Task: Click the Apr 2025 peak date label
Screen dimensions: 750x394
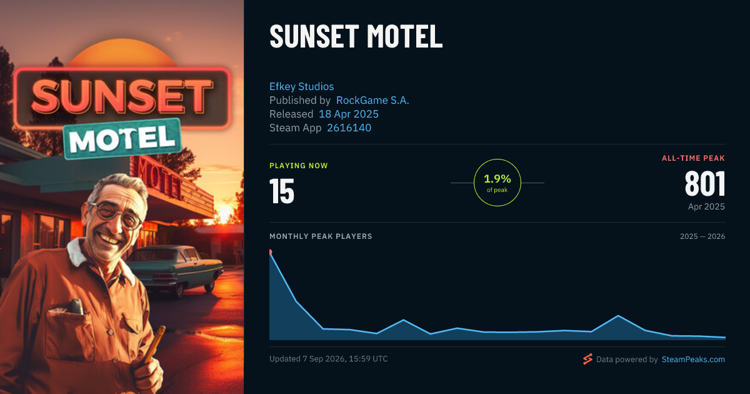Action: [x=706, y=206]
